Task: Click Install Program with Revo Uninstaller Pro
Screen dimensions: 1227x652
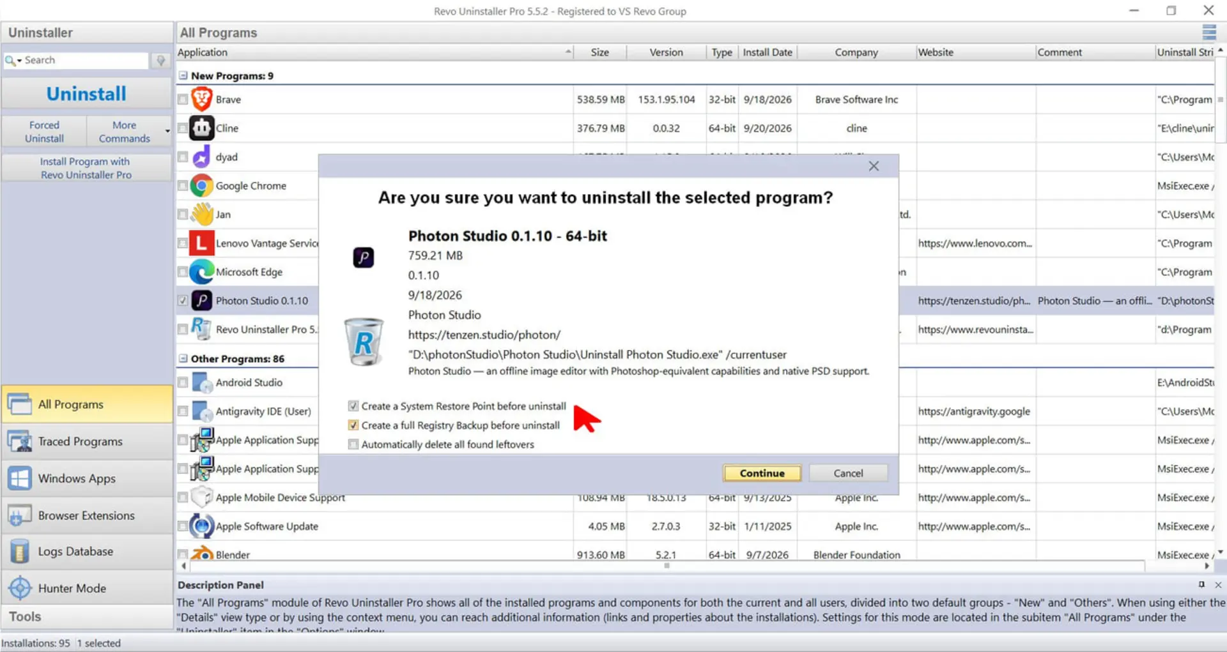Action: click(86, 168)
